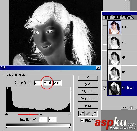Show the 绿 channel visibility box
137x131 pixels.
[105, 58]
